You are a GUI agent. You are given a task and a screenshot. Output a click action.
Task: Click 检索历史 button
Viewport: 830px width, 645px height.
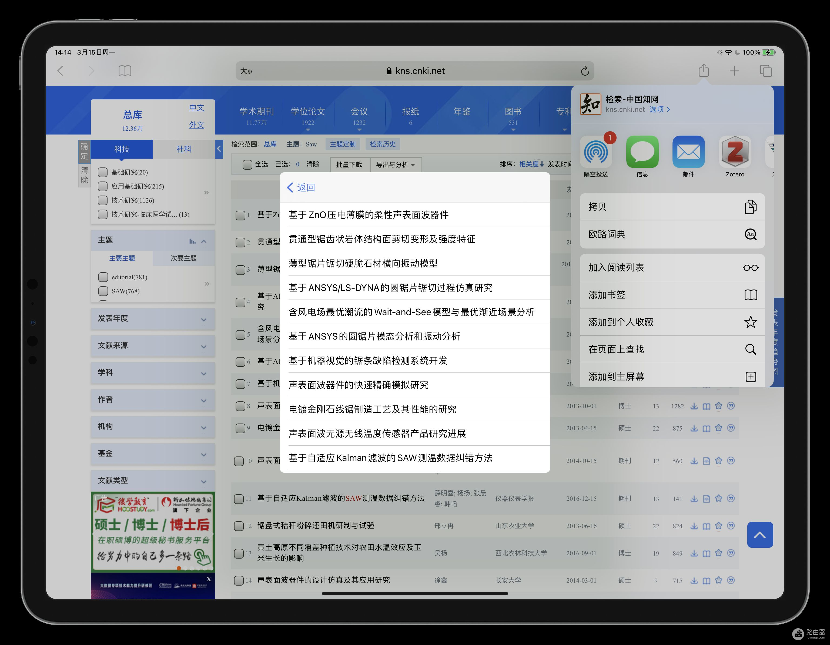click(383, 144)
